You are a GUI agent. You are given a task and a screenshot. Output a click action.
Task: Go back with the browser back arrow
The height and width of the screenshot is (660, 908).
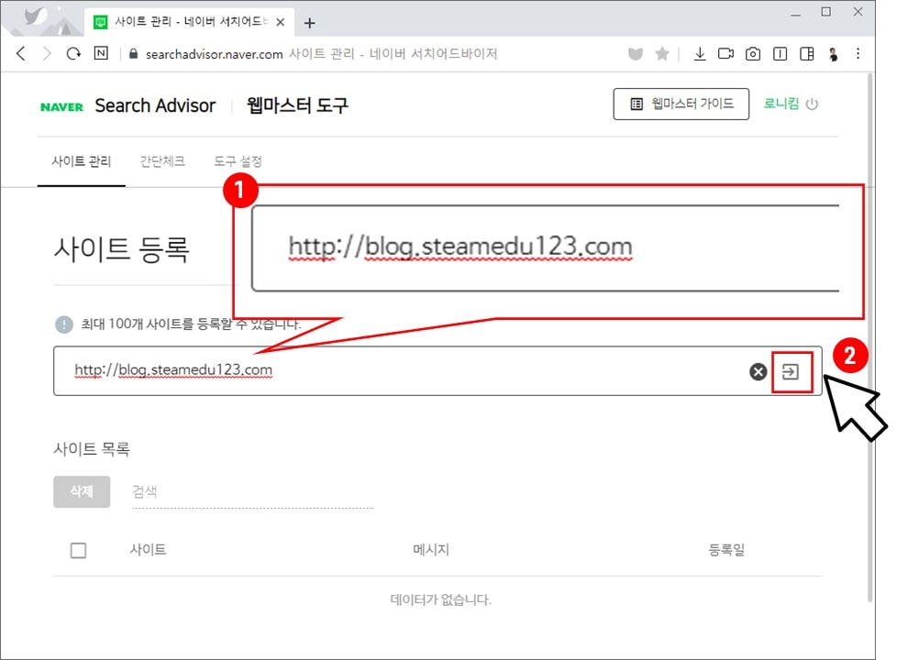coord(21,54)
